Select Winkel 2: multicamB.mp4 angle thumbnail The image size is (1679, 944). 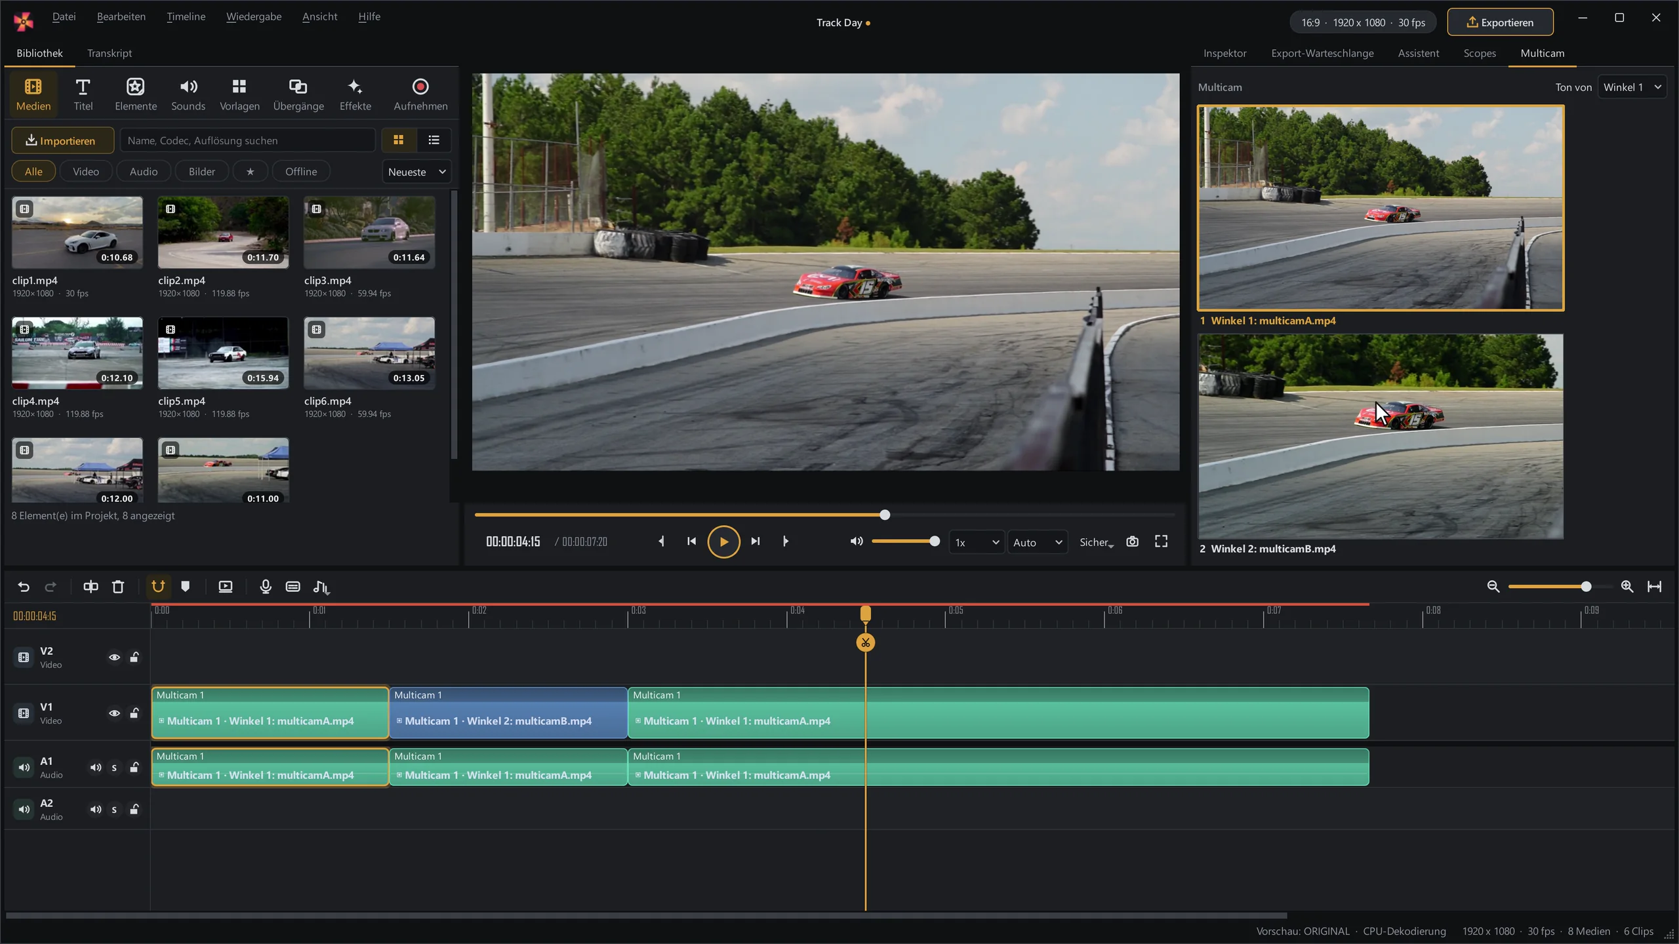click(x=1381, y=437)
